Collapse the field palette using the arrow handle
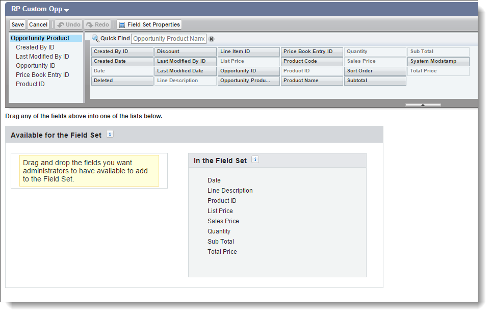491x315 pixels. 423,105
